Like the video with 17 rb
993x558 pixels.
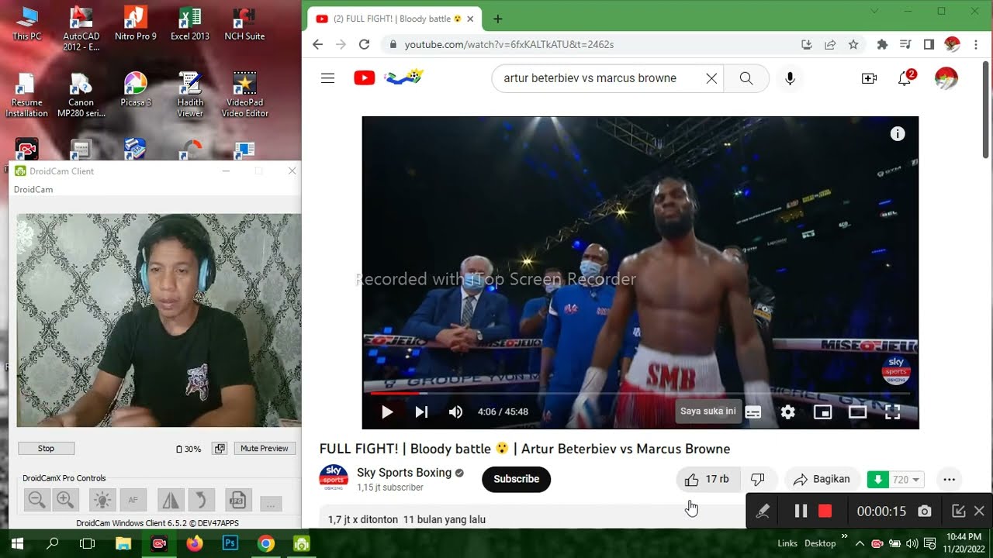(x=708, y=480)
